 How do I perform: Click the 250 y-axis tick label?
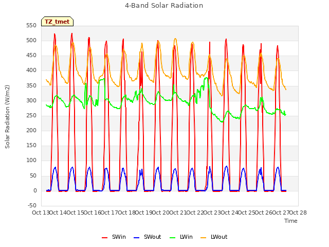(31, 115)
